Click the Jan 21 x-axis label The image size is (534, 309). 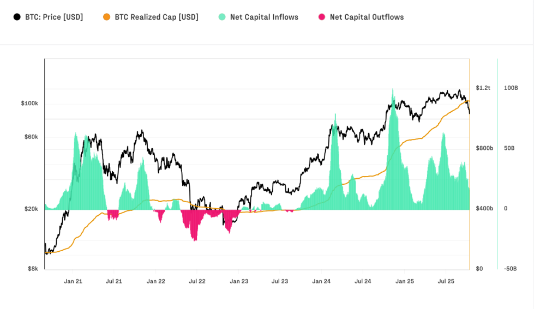click(x=73, y=282)
